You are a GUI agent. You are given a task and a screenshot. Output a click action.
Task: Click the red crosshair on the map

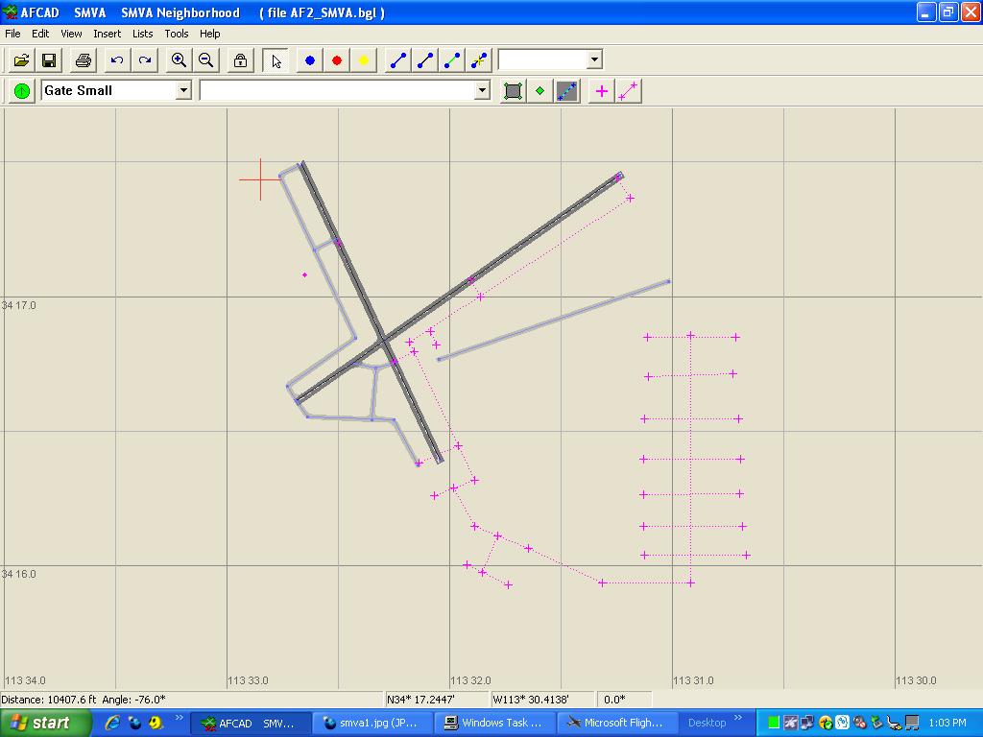pyautogui.click(x=260, y=178)
